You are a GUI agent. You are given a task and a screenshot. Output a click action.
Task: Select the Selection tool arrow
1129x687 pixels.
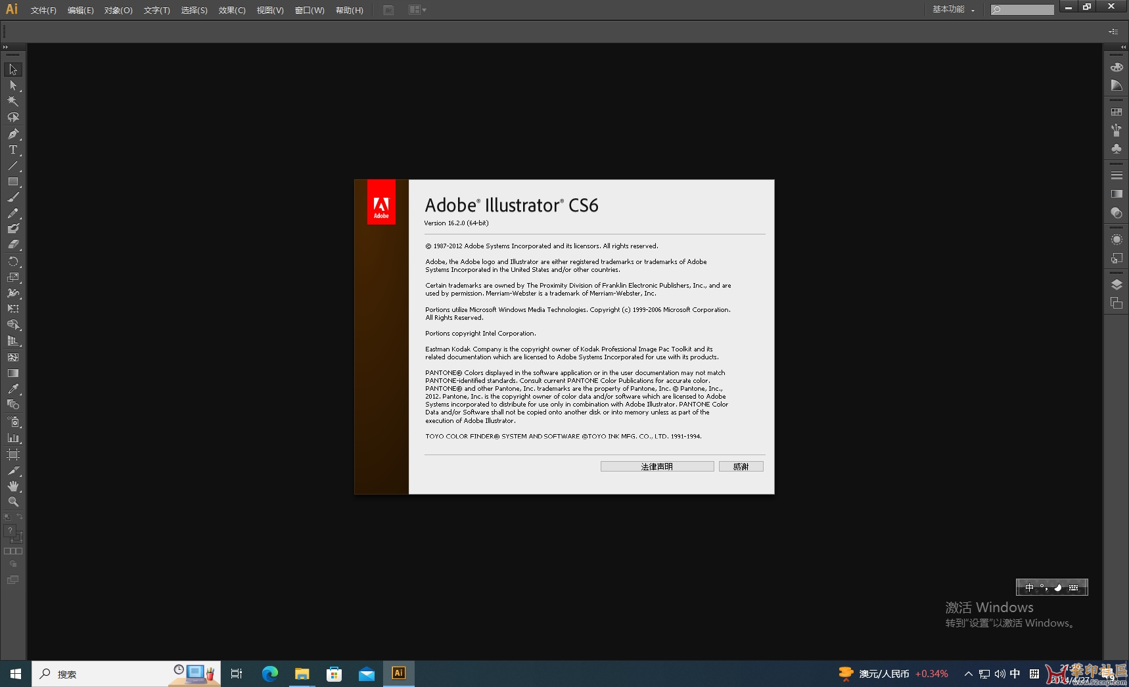(x=13, y=70)
